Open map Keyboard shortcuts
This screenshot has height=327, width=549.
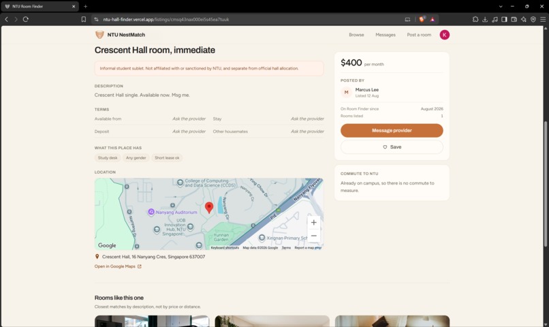pyautogui.click(x=225, y=247)
